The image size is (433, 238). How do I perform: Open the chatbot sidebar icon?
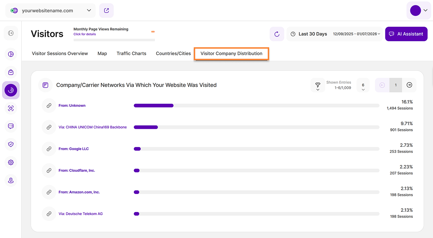11,126
